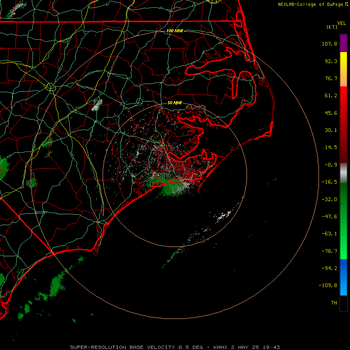Click the 50 NMI range ring label
The height and width of the screenshot is (350, 350).
coord(175,103)
